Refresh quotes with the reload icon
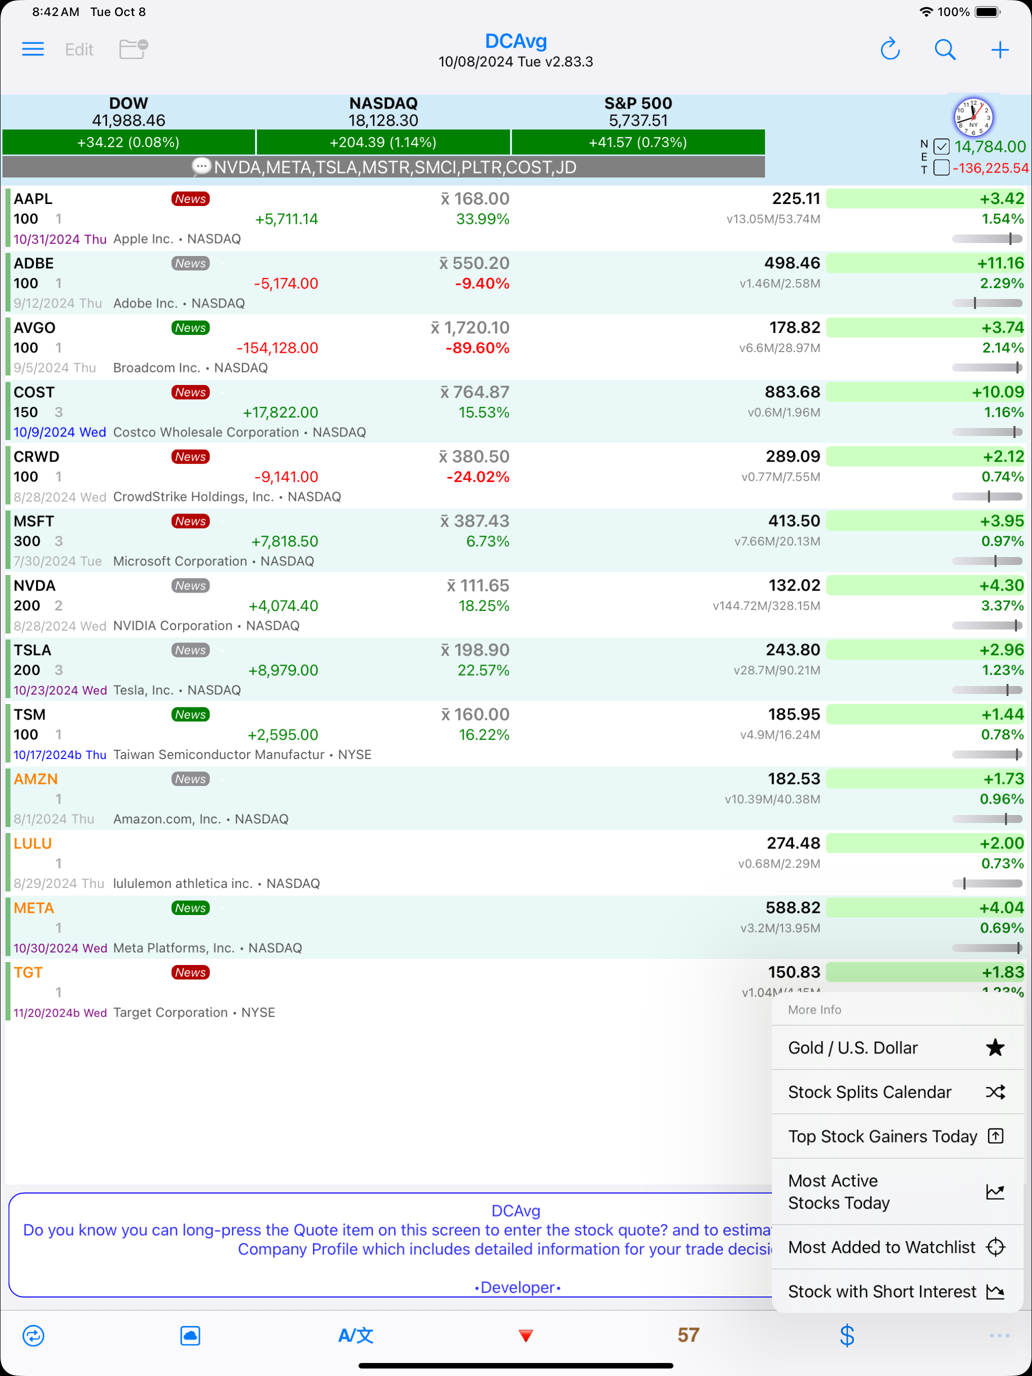 [x=890, y=49]
